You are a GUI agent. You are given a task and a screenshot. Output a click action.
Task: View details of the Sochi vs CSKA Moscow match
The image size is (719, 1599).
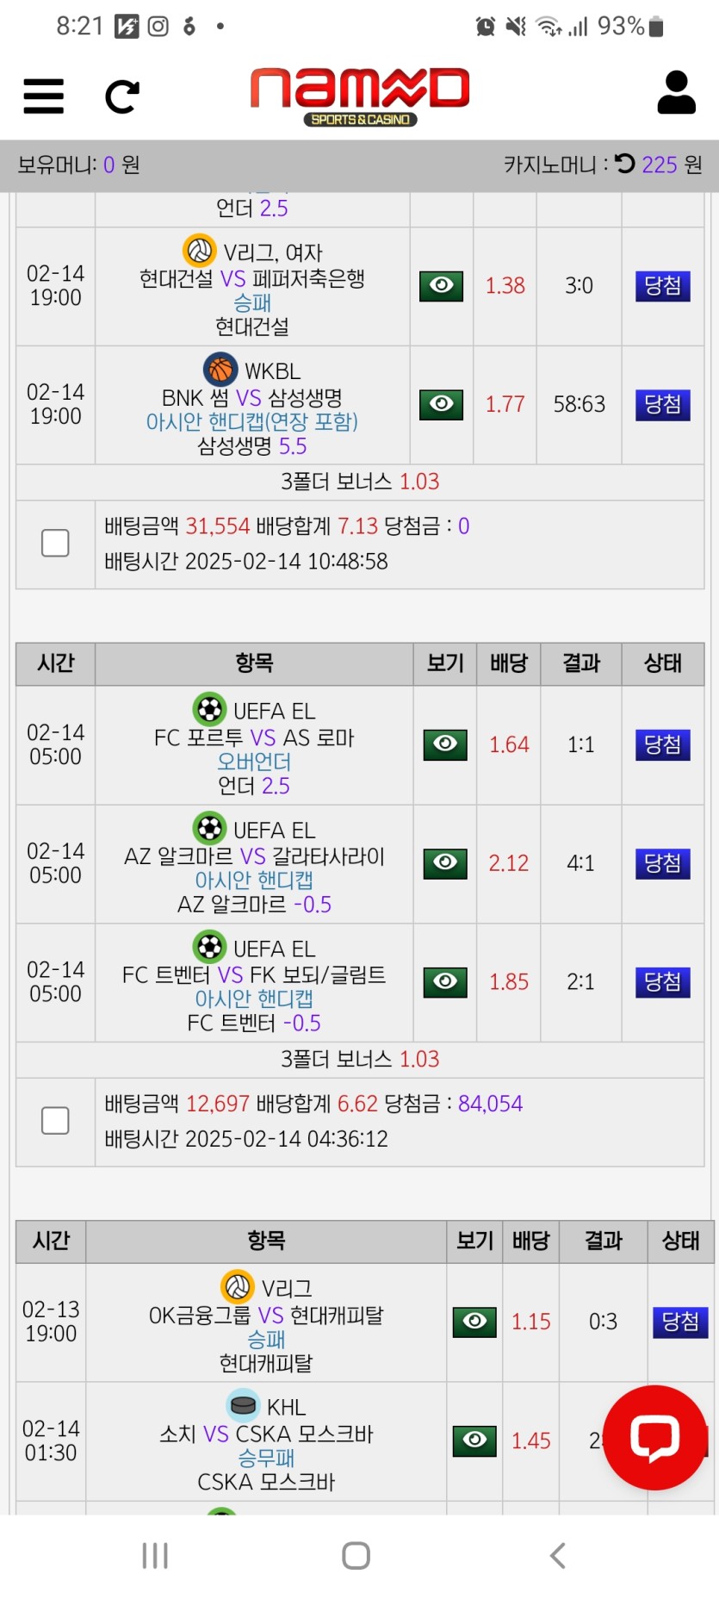[x=474, y=1439]
